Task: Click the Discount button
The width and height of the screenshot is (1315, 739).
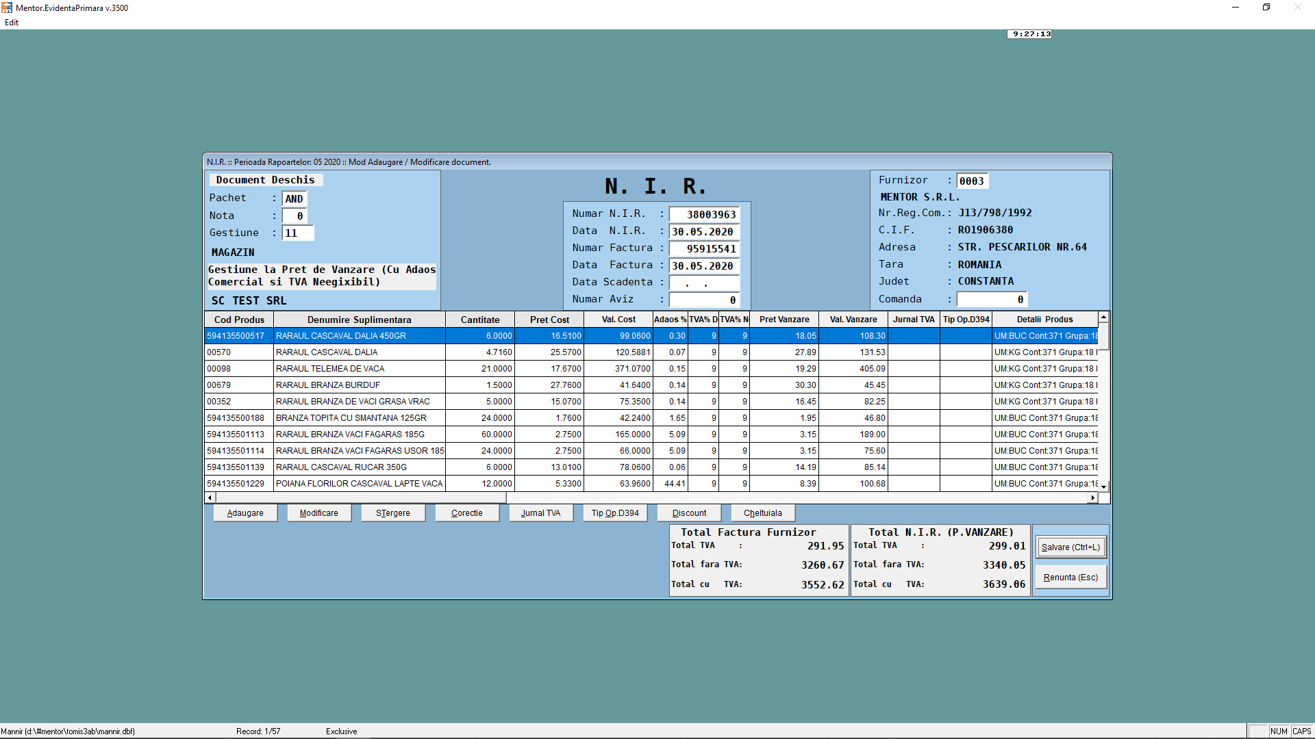Action: [689, 513]
